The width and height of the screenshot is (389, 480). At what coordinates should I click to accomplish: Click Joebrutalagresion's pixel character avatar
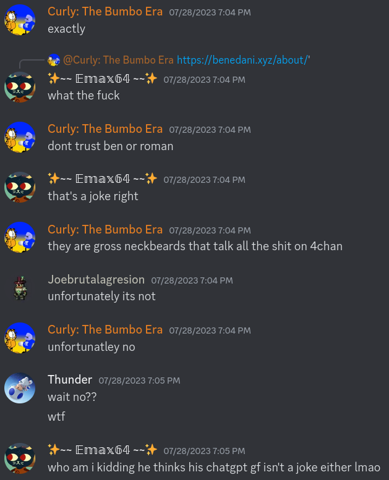coord(20,288)
